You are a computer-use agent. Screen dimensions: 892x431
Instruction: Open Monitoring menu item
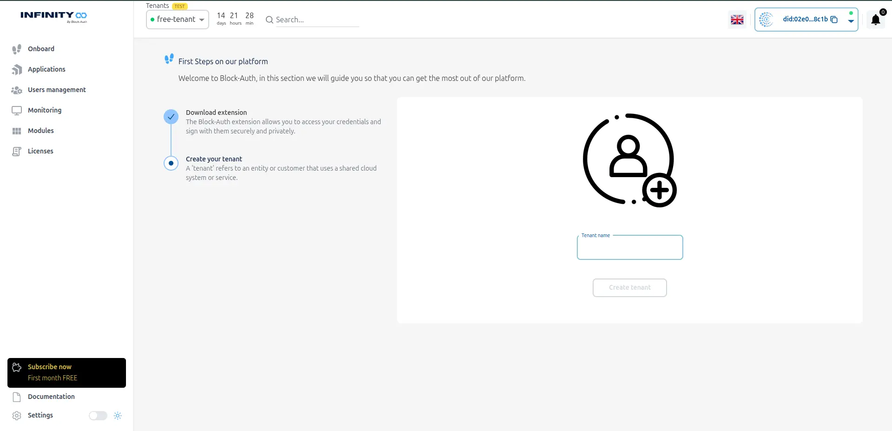coord(45,110)
